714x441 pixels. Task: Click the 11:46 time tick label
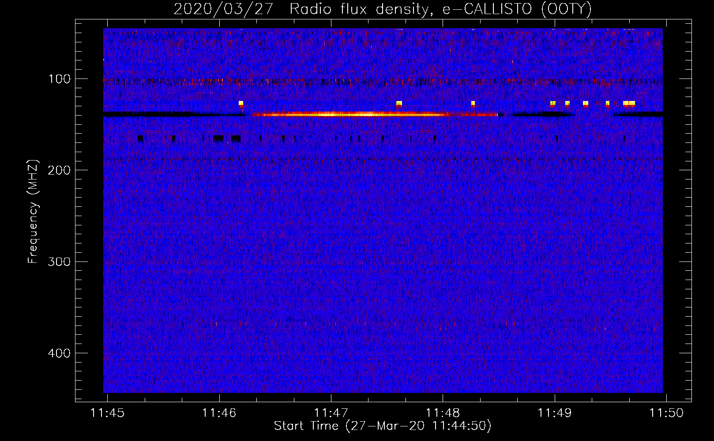[219, 413]
